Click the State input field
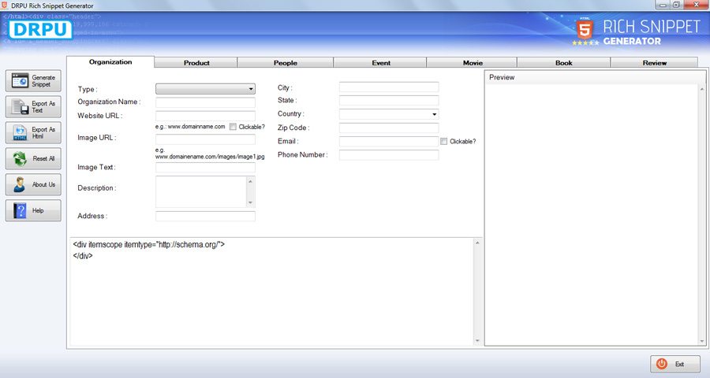The height and width of the screenshot is (378, 710). pyautogui.click(x=389, y=100)
